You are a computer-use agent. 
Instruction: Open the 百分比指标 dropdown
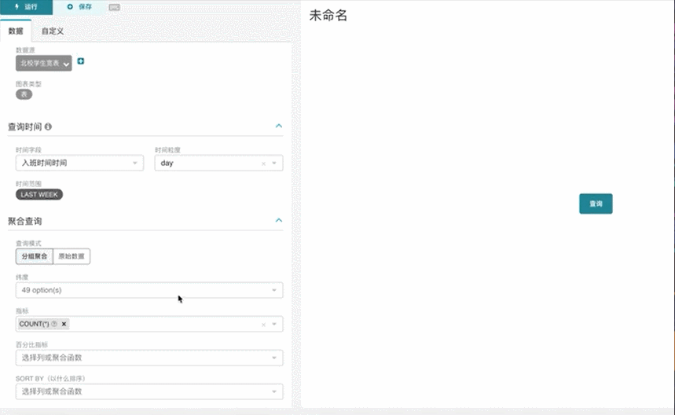click(x=149, y=358)
